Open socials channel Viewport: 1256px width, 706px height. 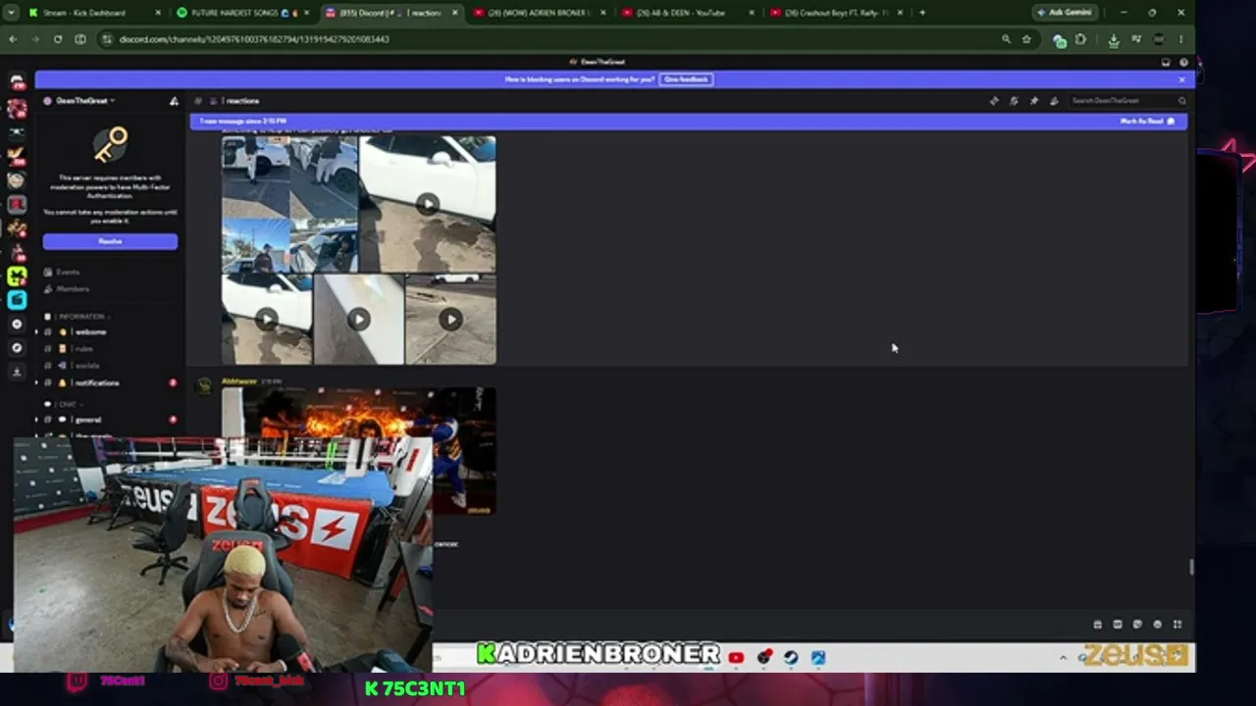tap(85, 366)
